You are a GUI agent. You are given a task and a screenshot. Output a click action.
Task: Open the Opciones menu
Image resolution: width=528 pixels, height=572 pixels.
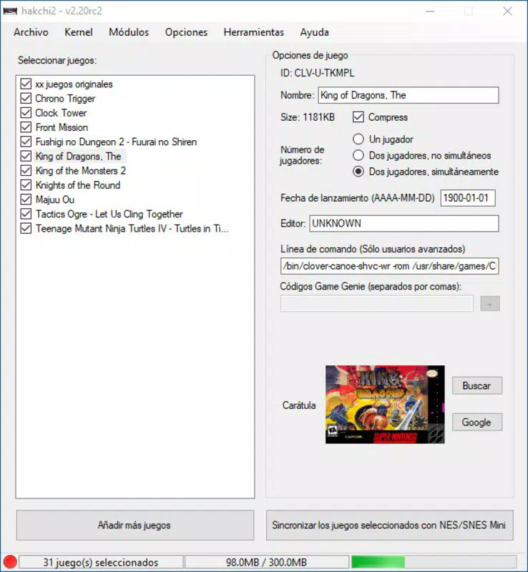186,32
